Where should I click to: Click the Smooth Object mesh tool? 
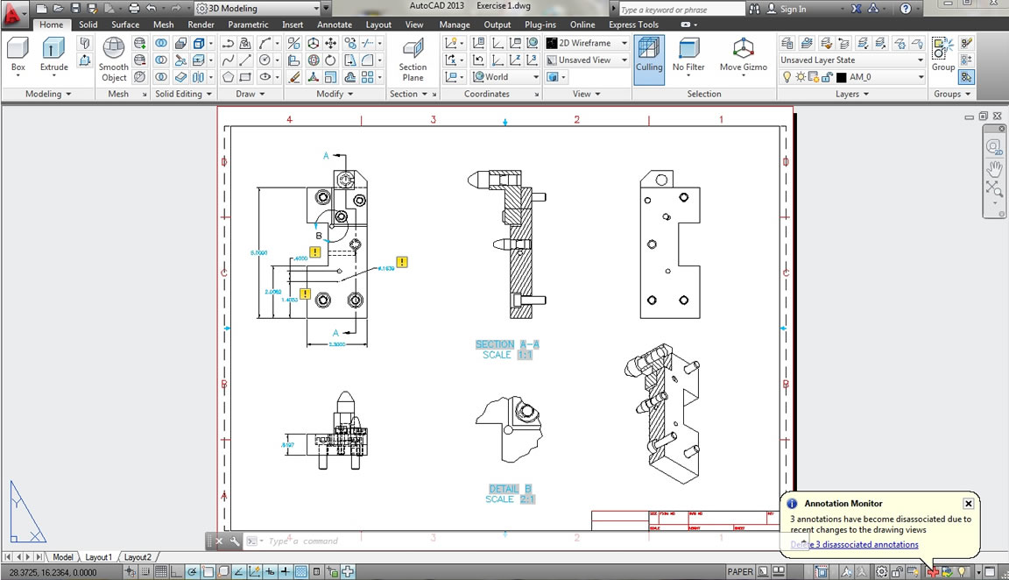click(114, 60)
